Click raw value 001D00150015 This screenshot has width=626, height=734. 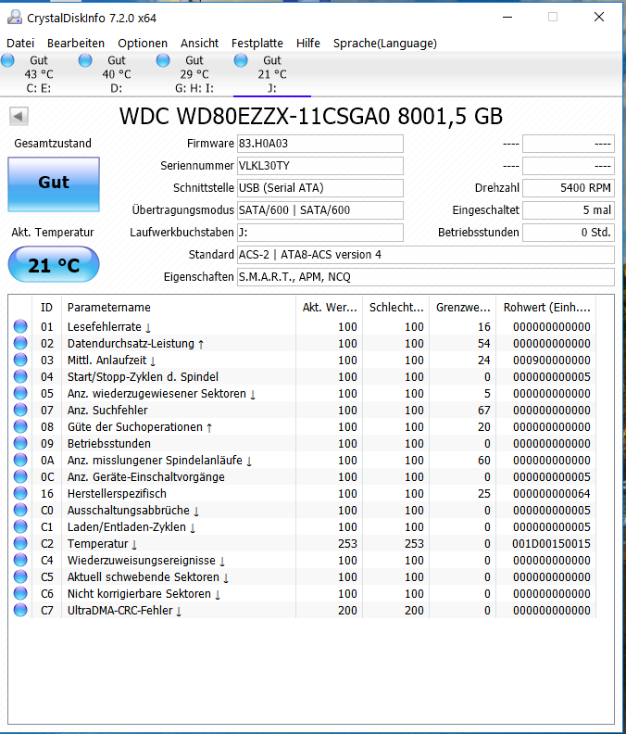tap(552, 543)
